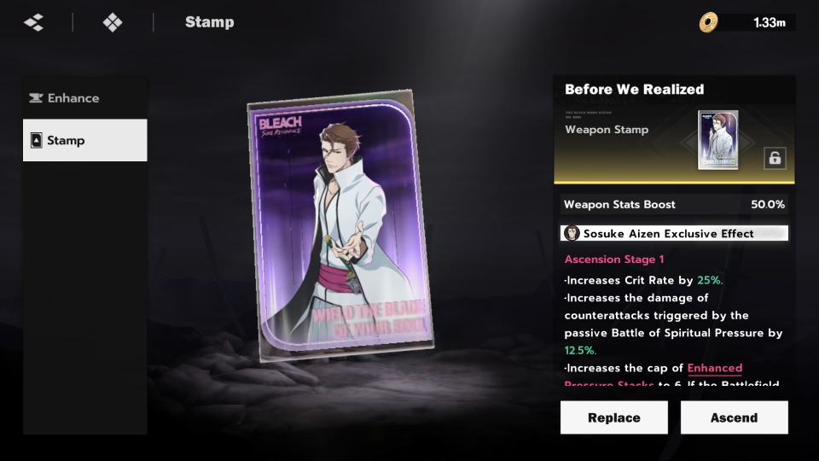Viewport: 819px width, 461px height.
Task: Click the Before We Realized title
Action: pos(634,90)
